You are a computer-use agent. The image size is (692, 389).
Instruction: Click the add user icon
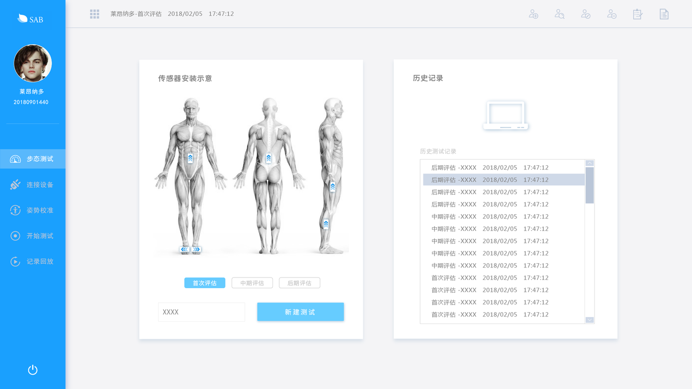point(533,14)
